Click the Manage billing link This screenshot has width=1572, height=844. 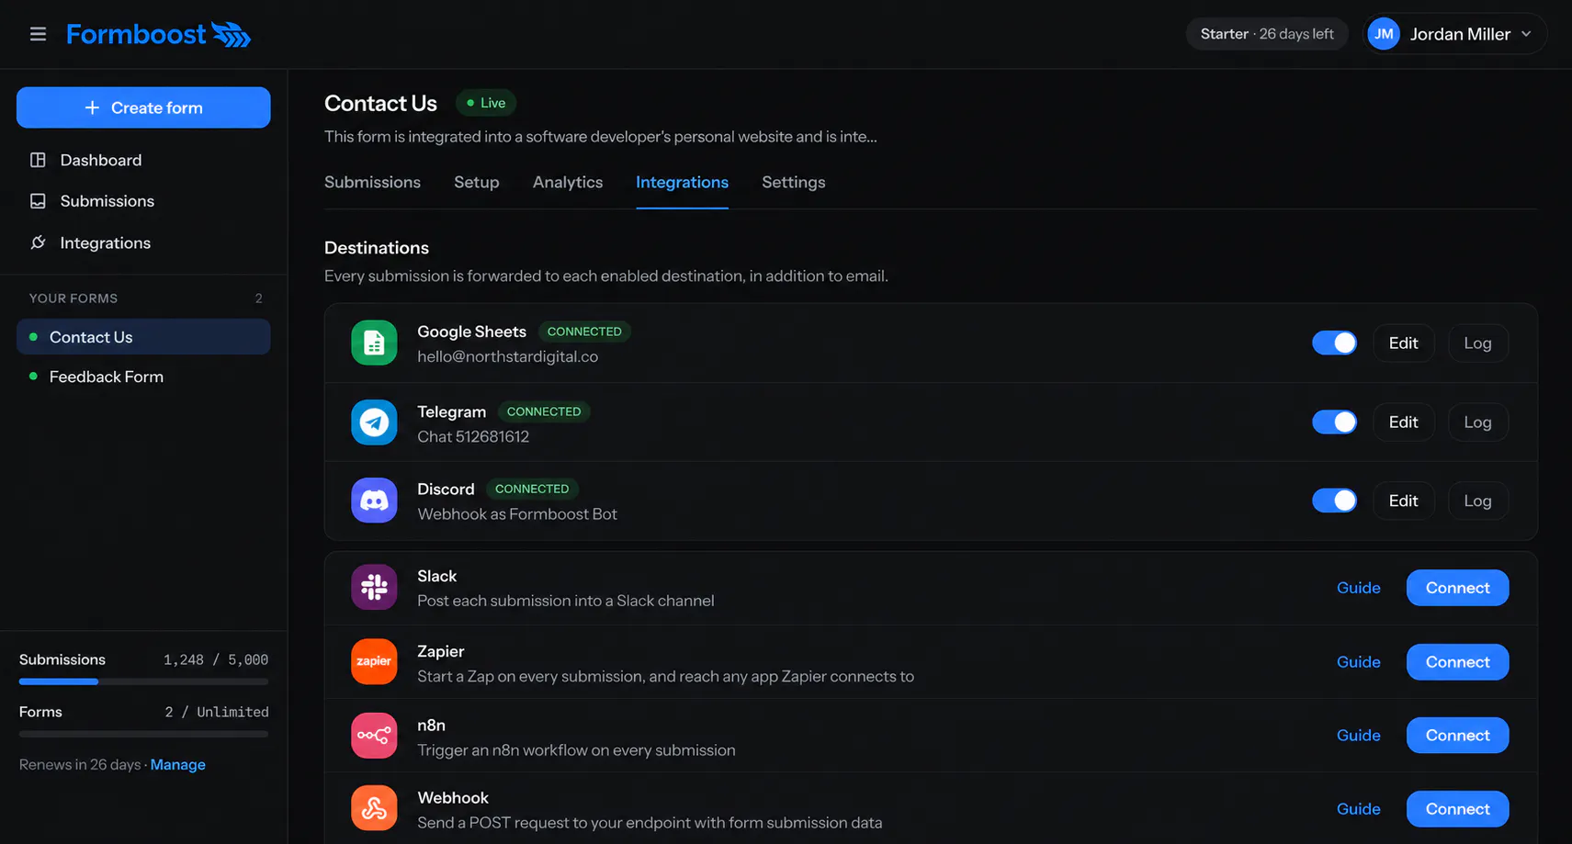click(177, 765)
